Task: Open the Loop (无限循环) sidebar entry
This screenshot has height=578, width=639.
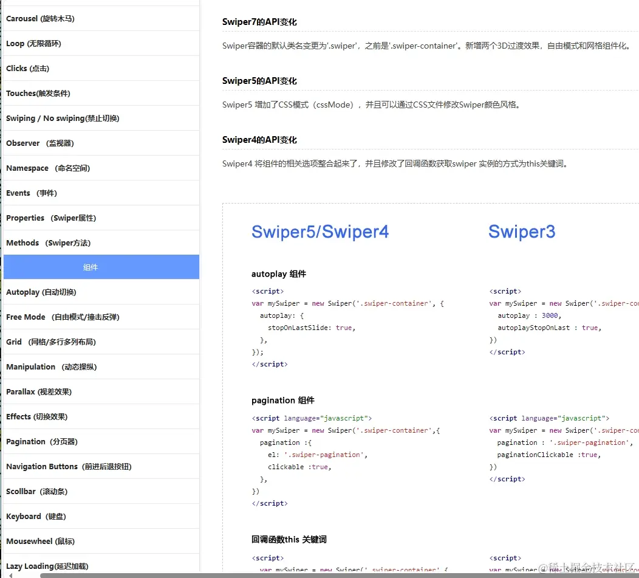Action: (101, 43)
